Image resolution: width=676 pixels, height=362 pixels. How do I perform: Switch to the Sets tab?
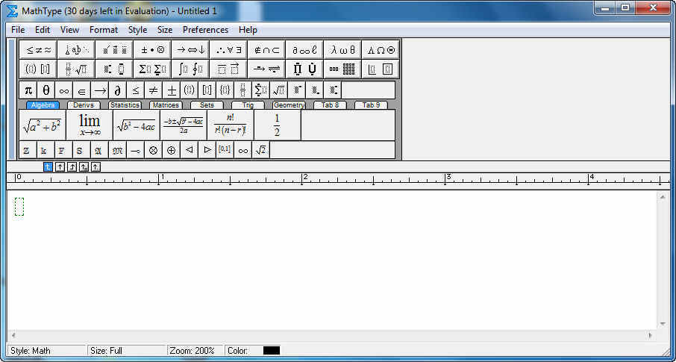click(x=207, y=104)
